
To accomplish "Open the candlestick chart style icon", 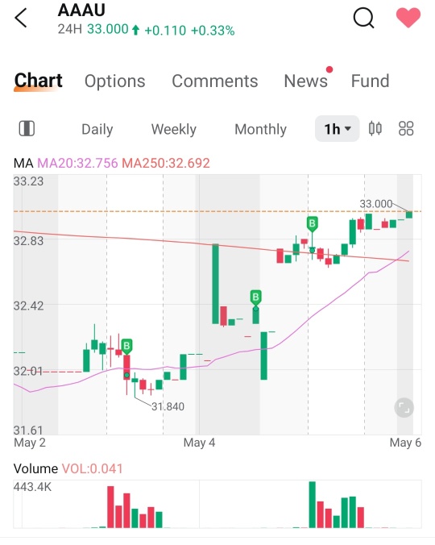I will click(375, 129).
